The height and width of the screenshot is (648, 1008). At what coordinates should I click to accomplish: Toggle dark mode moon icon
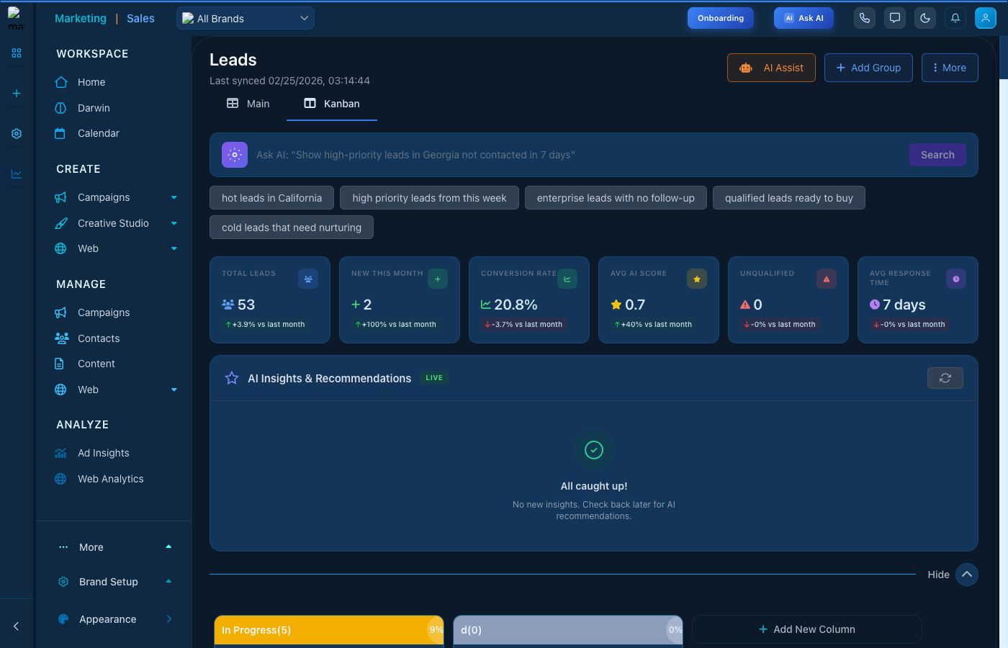(x=925, y=18)
